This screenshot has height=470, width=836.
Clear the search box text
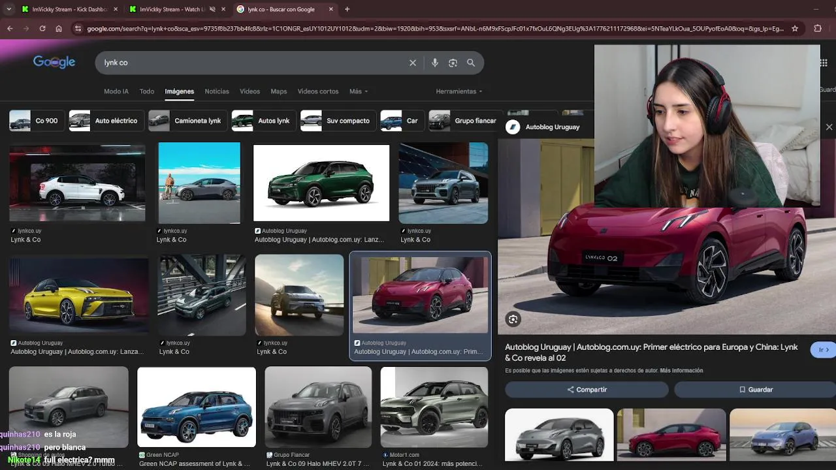pos(413,63)
